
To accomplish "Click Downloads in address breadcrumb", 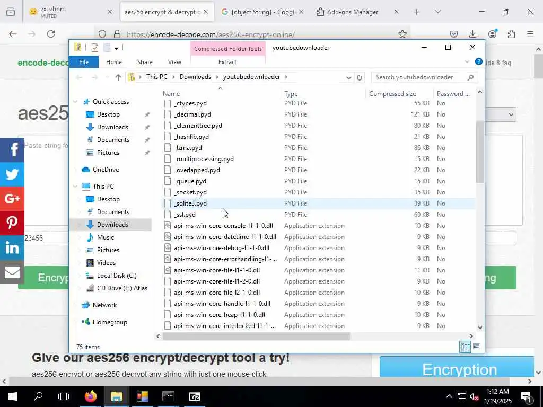I will point(195,77).
